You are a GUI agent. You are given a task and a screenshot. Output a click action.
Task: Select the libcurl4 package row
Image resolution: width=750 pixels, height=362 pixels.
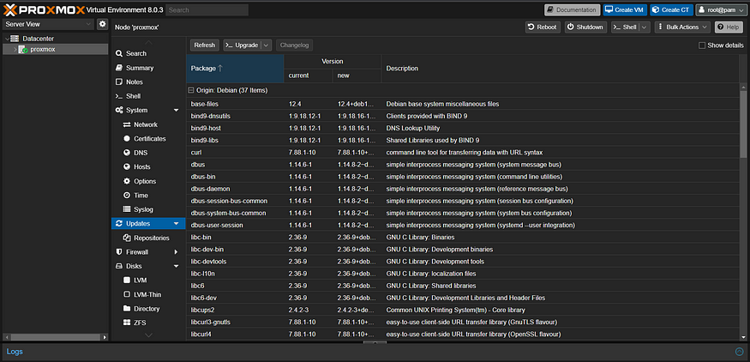[x=463, y=335]
